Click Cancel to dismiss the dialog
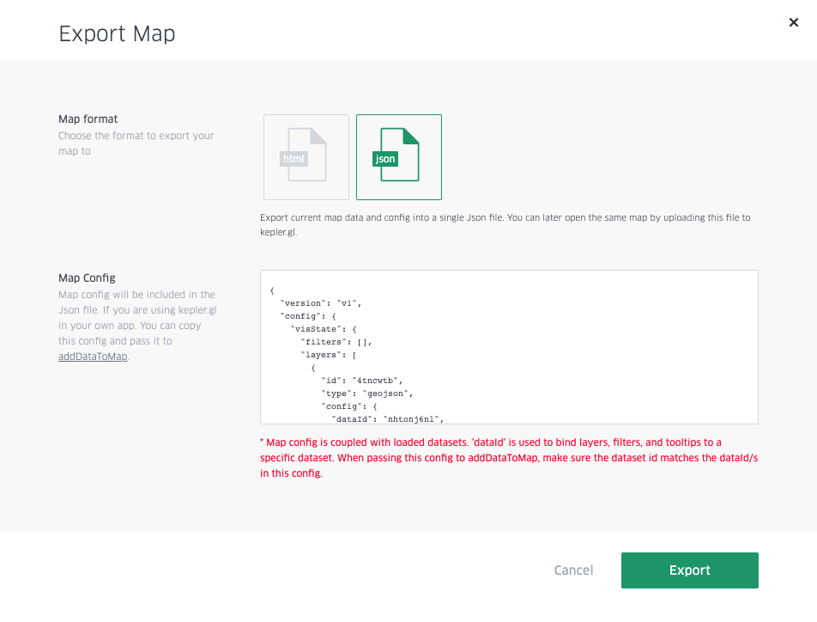 click(x=573, y=570)
